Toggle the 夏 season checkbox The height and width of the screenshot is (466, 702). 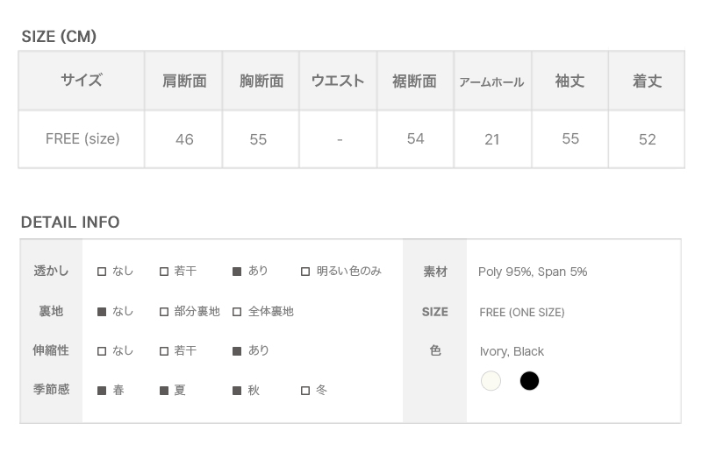click(x=164, y=391)
